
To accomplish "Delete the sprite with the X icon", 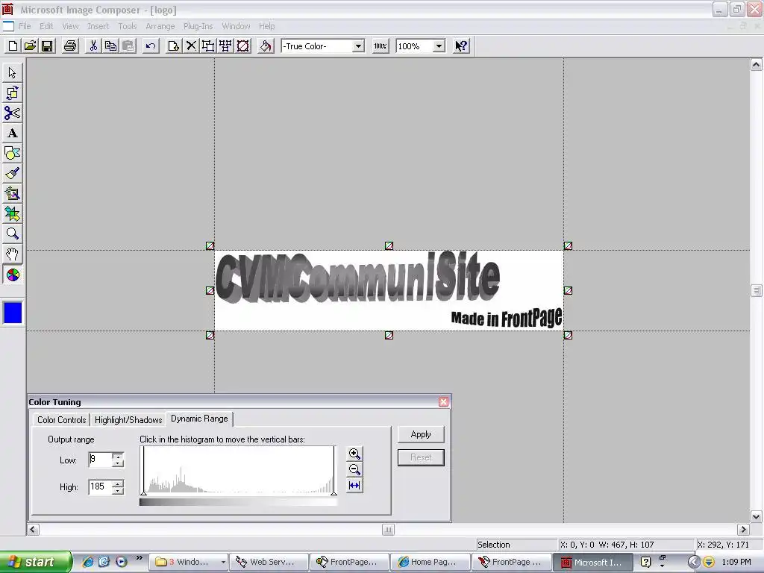I will click(x=191, y=46).
